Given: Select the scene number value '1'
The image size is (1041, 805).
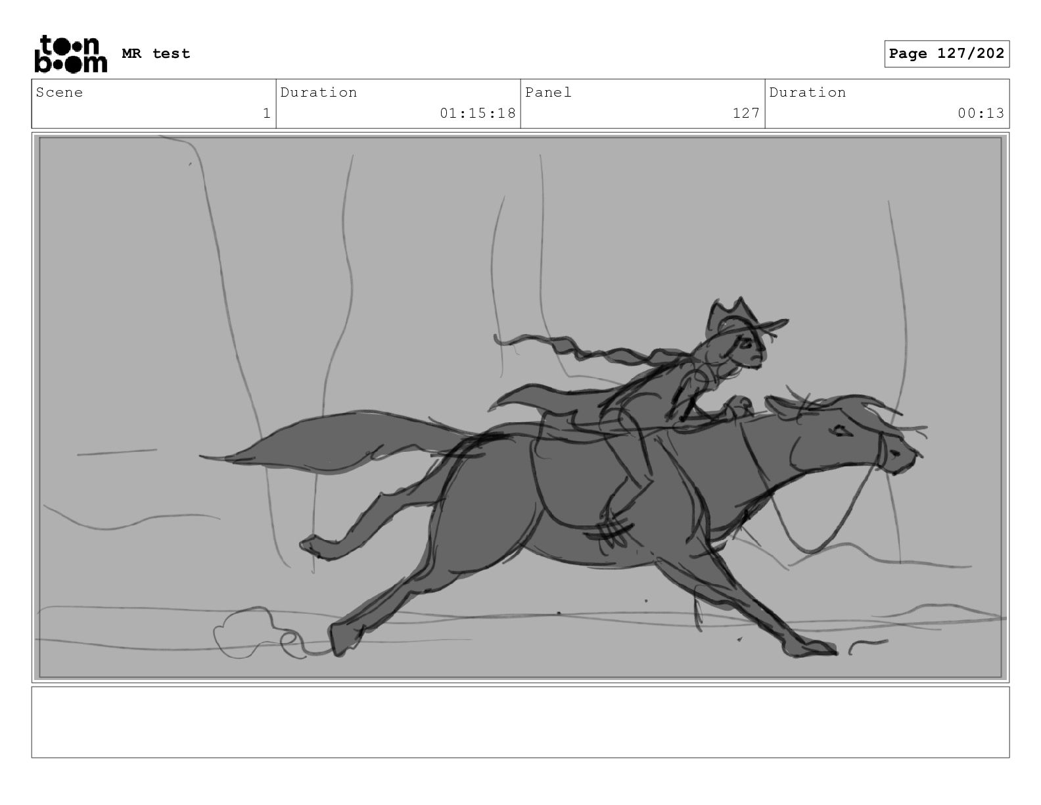Looking at the screenshot, I should click(x=266, y=113).
